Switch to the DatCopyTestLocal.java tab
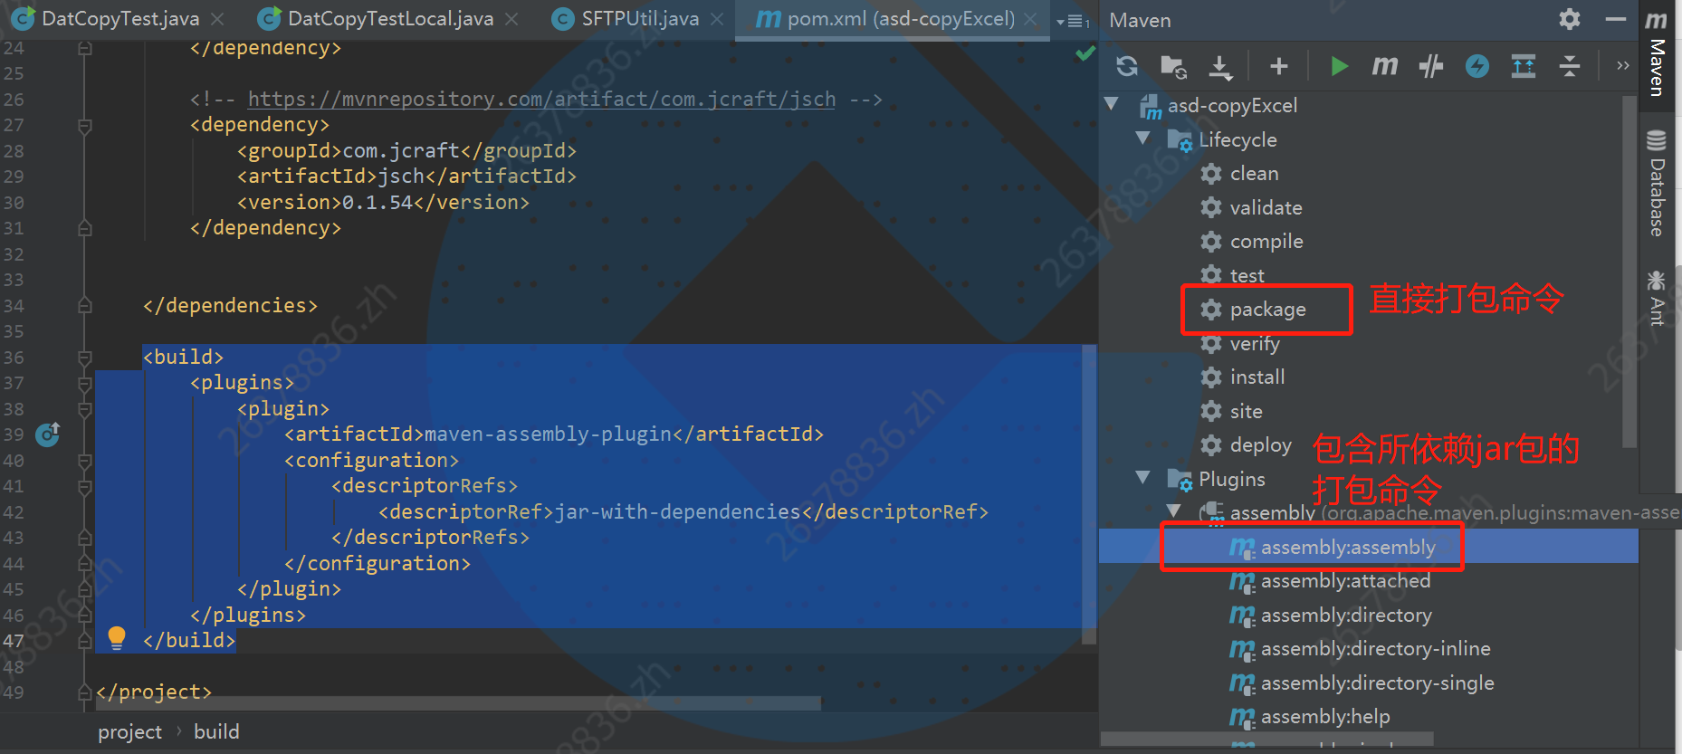Screen dimensions: 1682x754 click(x=390, y=18)
